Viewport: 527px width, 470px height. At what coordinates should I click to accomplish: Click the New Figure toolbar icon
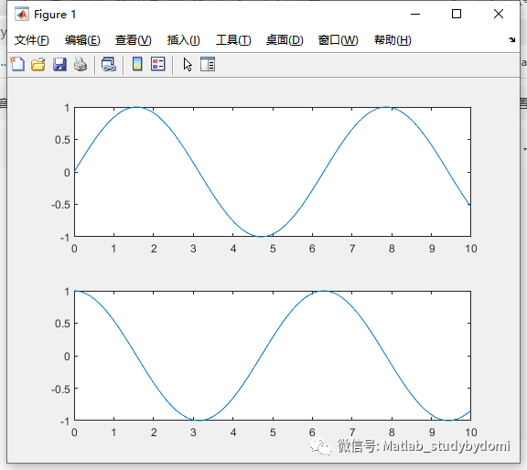coord(17,64)
